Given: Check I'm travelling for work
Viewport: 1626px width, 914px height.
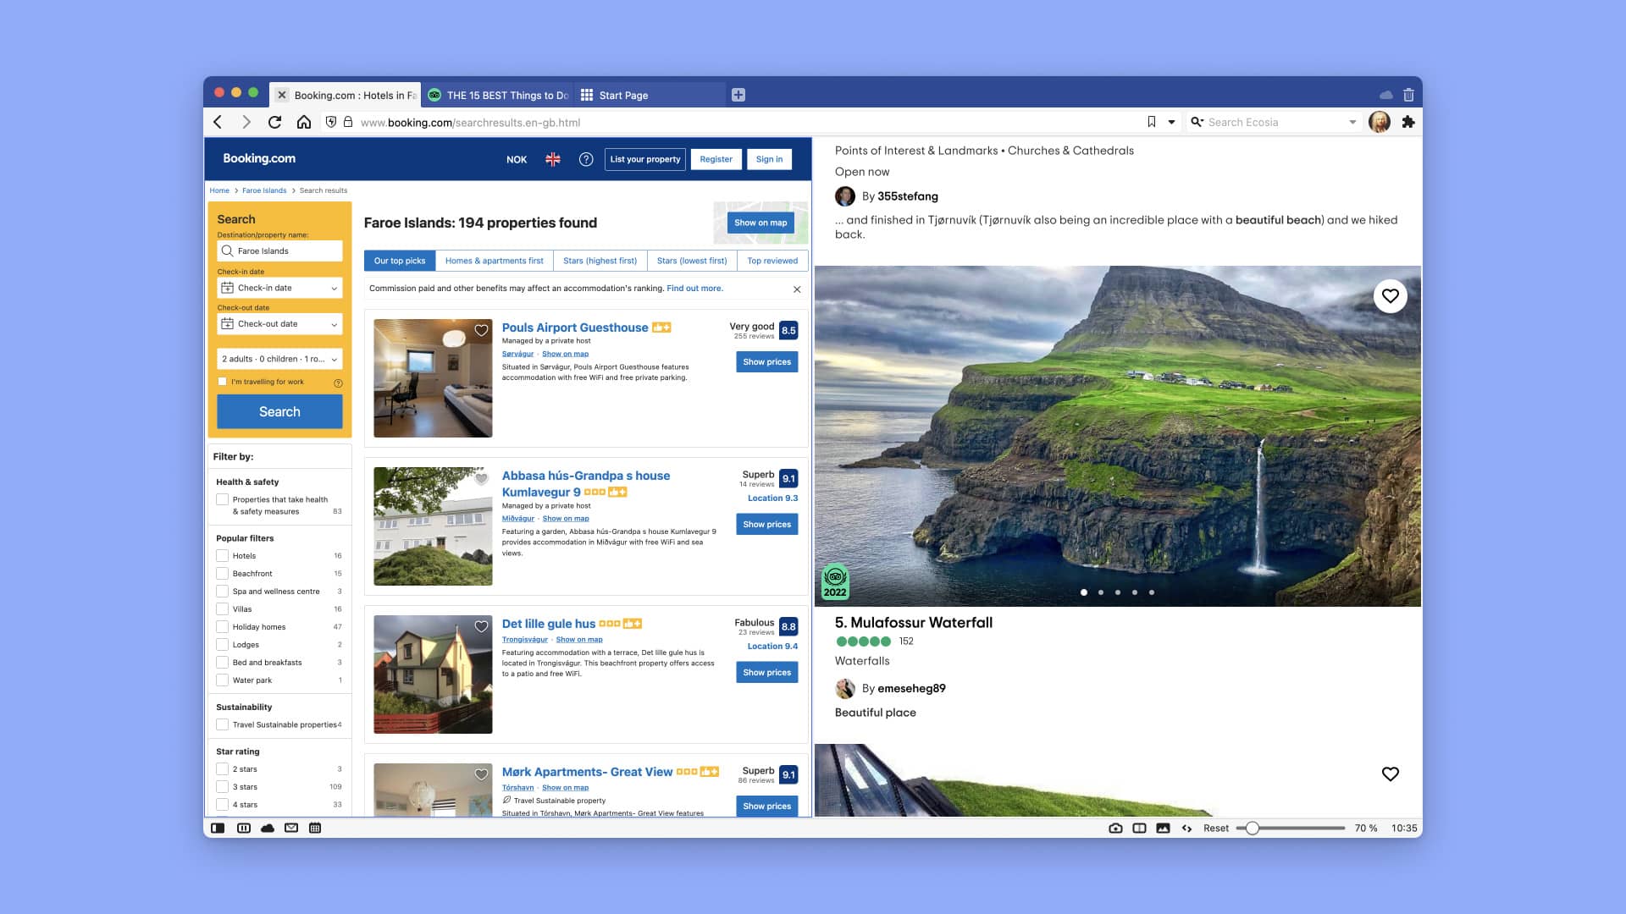Looking at the screenshot, I should pyautogui.click(x=223, y=382).
